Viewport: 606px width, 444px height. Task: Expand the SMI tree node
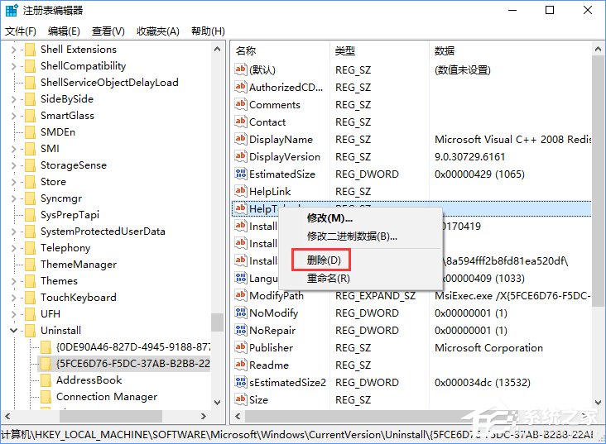[13, 149]
